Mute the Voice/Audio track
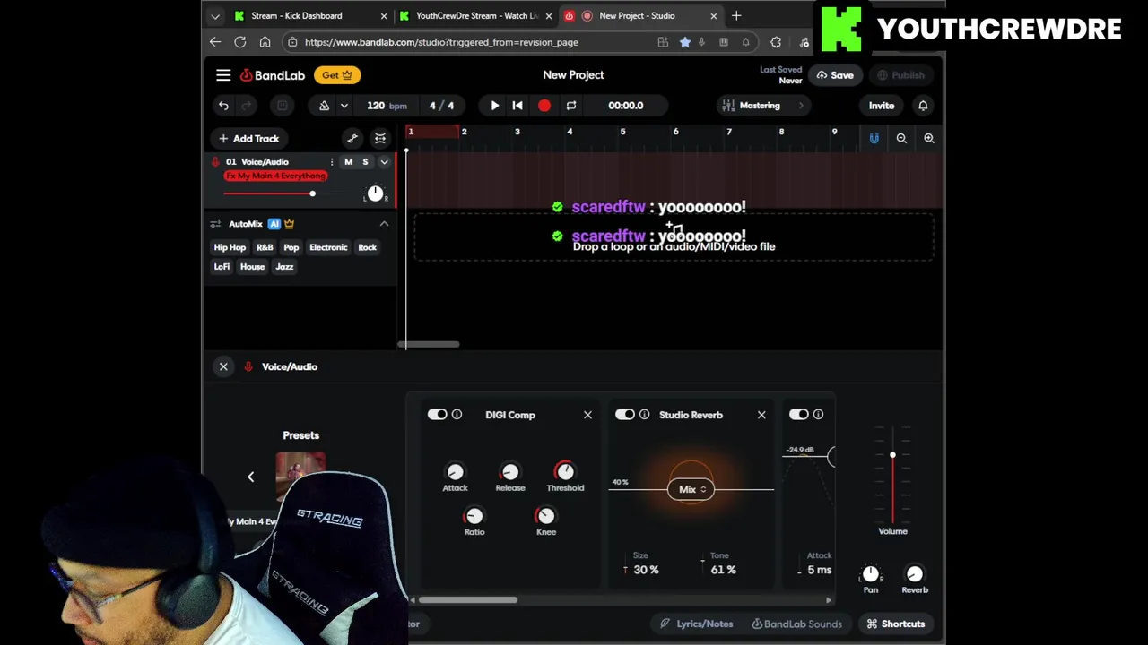The height and width of the screenshot is (645, 1148). coord(349,162)
